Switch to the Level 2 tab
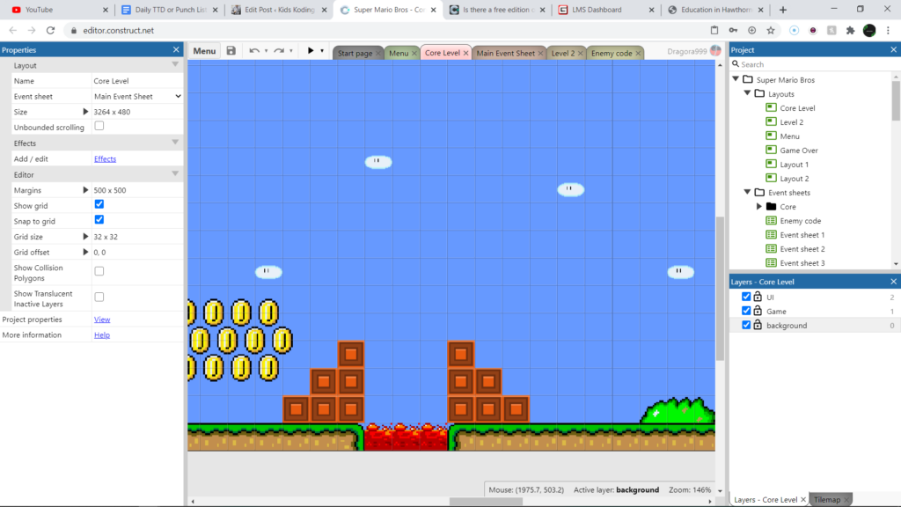The image size is (901, 507). coord(563,53)
